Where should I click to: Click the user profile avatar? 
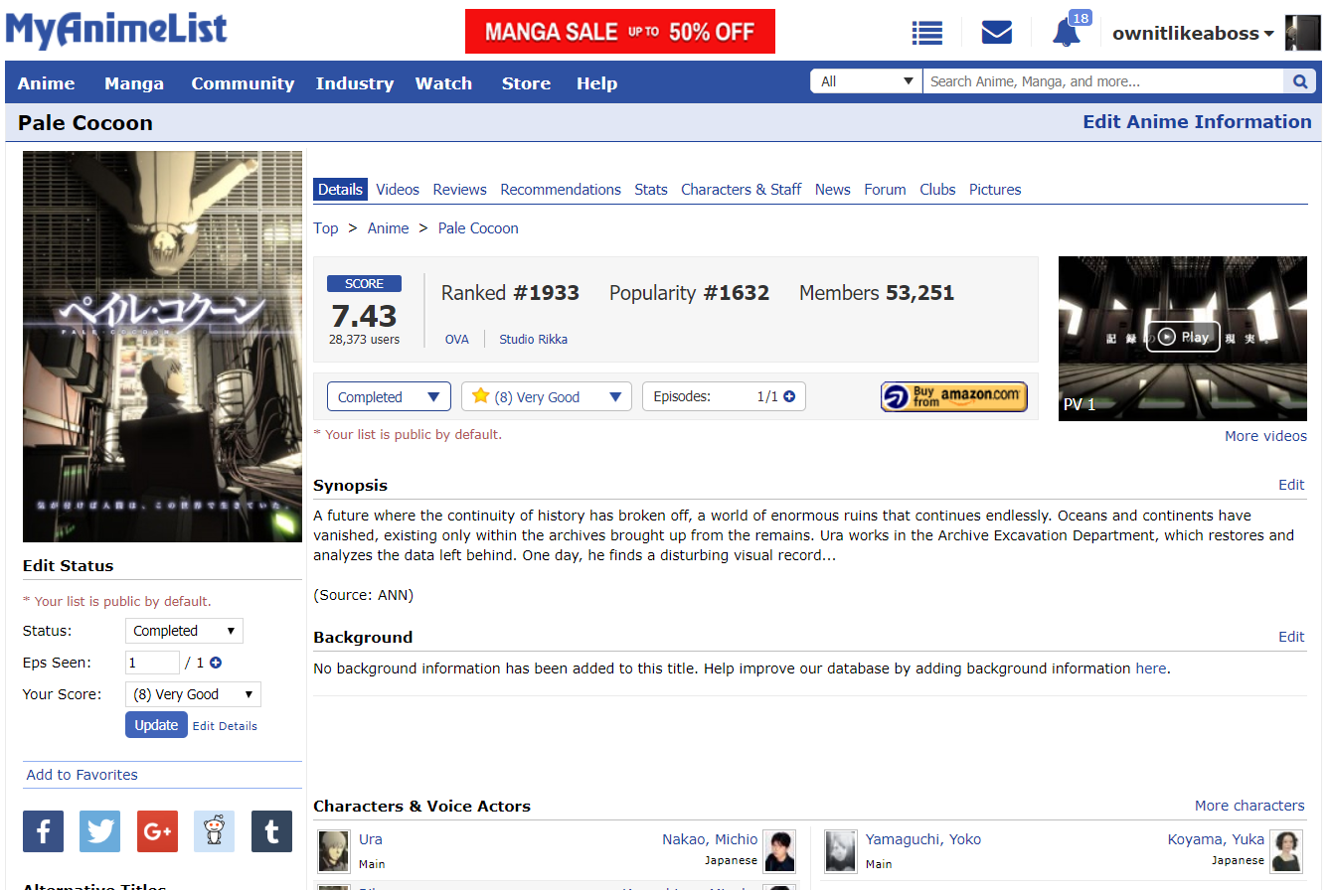point(1302,33)
